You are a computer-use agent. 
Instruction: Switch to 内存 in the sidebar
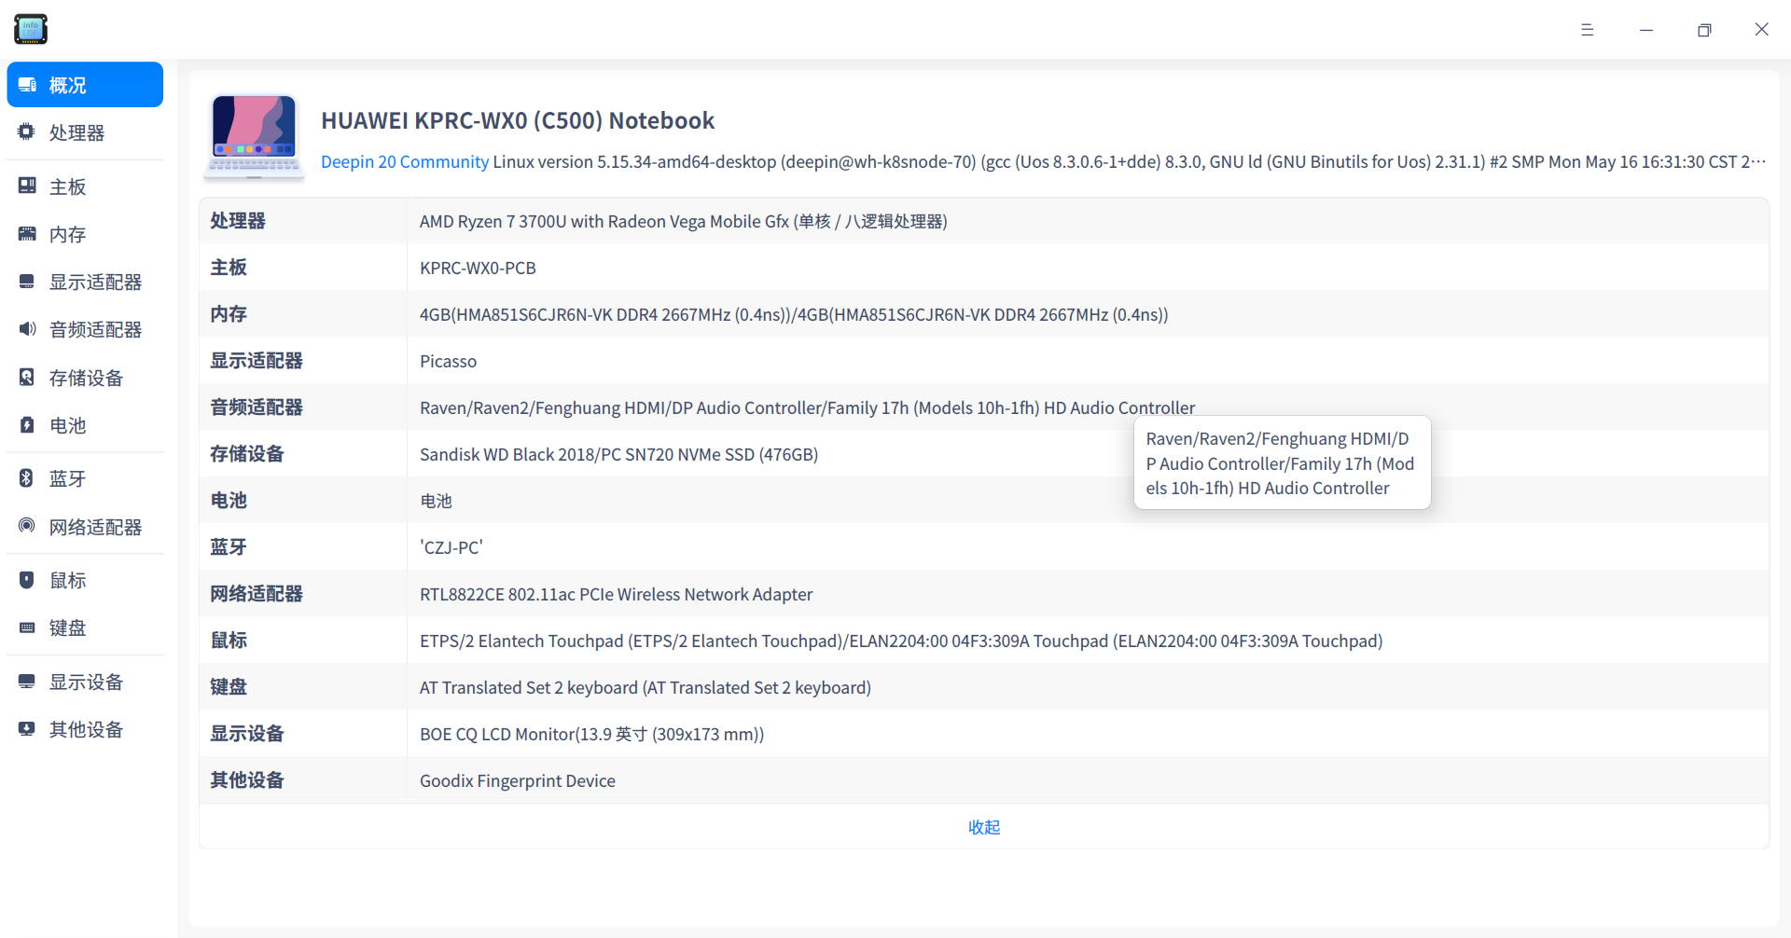85,234
